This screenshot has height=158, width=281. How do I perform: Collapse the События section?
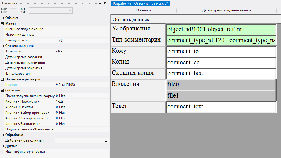2,90
